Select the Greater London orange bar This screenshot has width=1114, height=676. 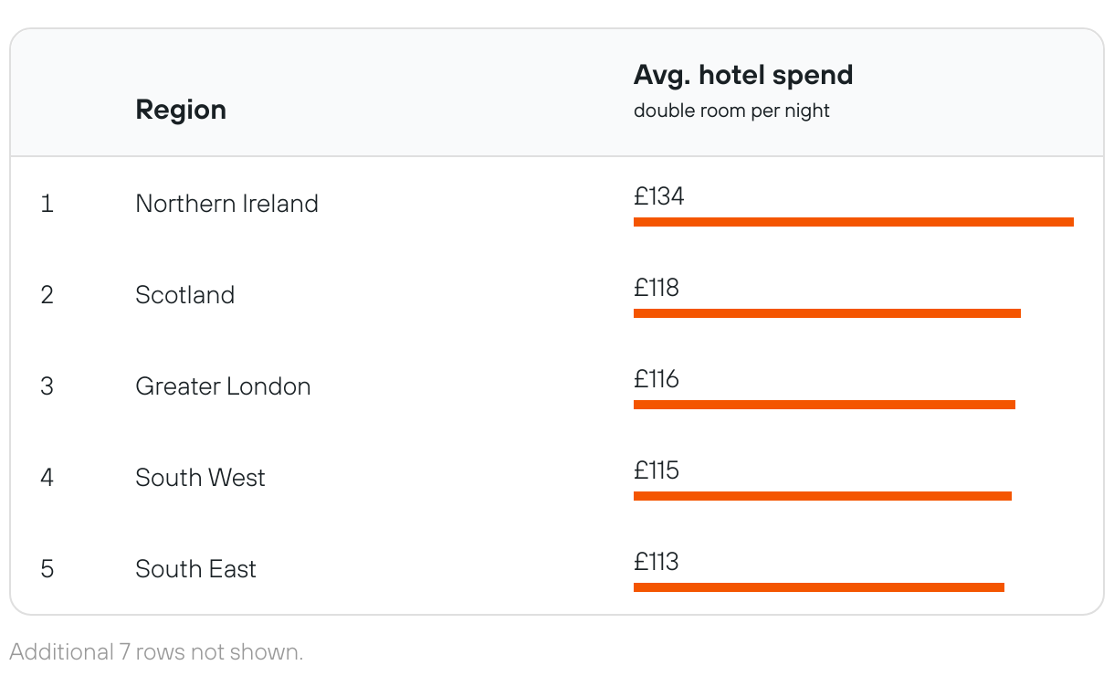click(x=824, y=405)
